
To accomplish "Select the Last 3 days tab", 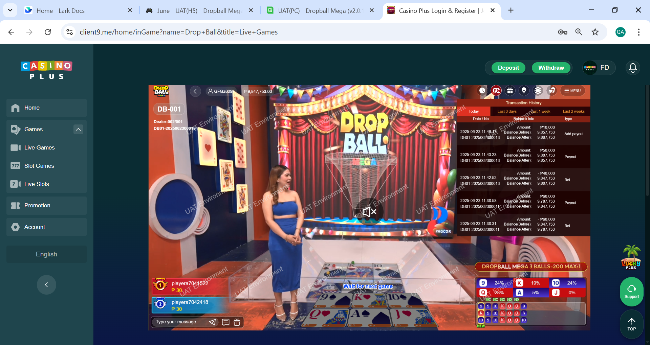I will tap(507, 111).
